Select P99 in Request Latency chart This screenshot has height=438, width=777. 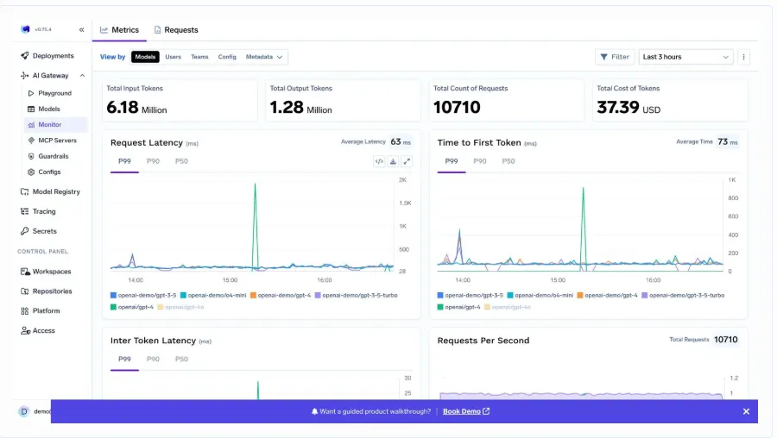pos(124,161)
